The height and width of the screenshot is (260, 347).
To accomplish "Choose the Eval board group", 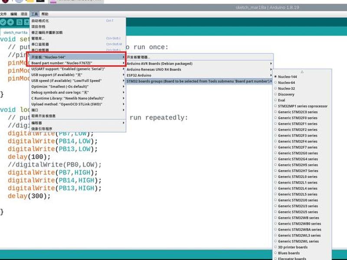I will coord(302,100).
